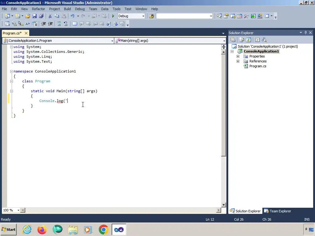Open the Start Page icon with the green arrow
The height and width of the screenshot is (236, 315).
[253, 16]
